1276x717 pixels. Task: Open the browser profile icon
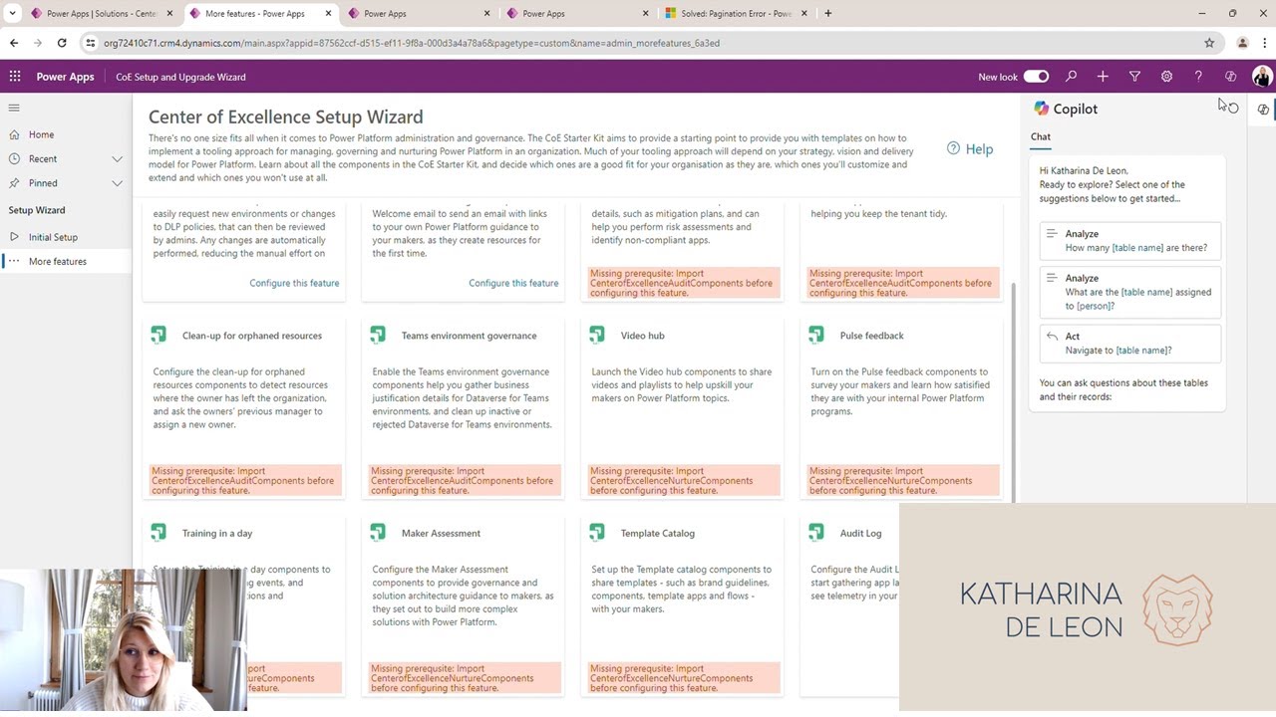(x=1242, y=43)
